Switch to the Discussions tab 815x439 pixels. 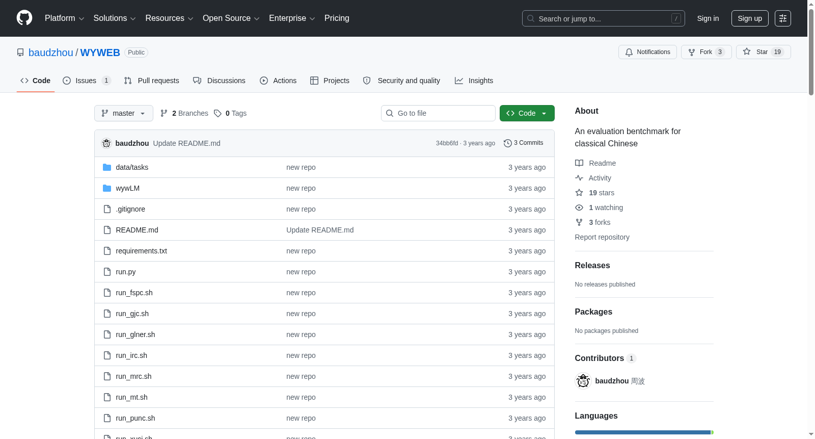219,81
